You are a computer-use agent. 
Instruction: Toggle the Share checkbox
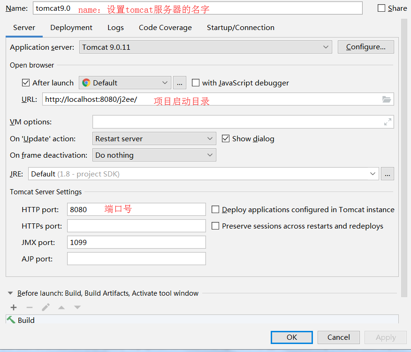[381, 8]
